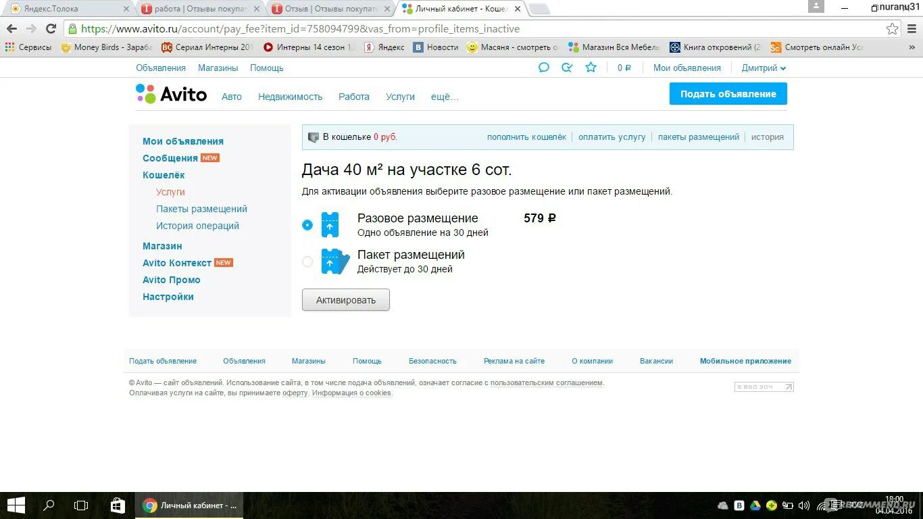The width and height of the screenshot is (923, 519).
Task: Open 'Пакеты размещений' in the left sidebar
Action: (201, 209)
